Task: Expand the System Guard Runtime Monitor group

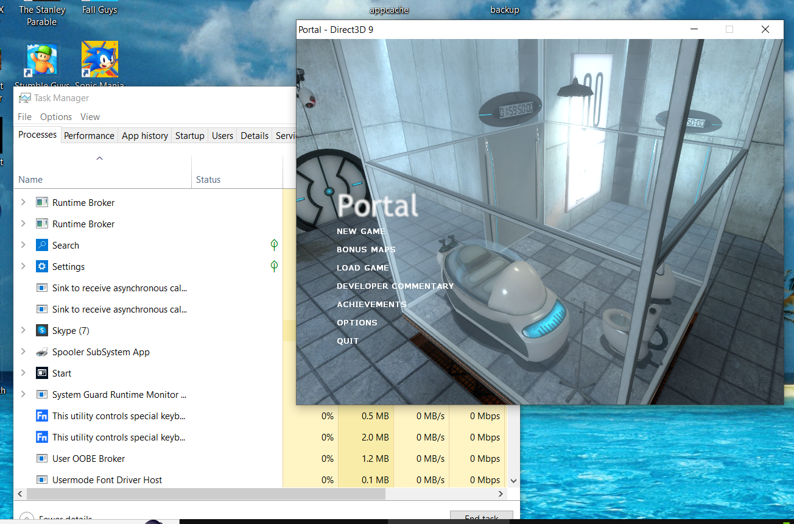Action: (23, 394)
